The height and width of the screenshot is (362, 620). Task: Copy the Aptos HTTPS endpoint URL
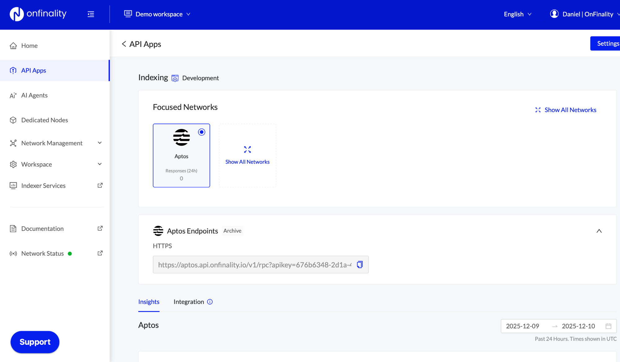tap(360, 264)
